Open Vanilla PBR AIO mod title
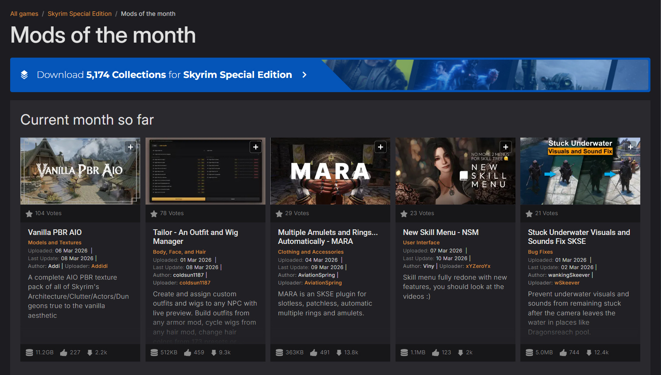The height and width of the screenshot is (375, 661). coord(55,233)
